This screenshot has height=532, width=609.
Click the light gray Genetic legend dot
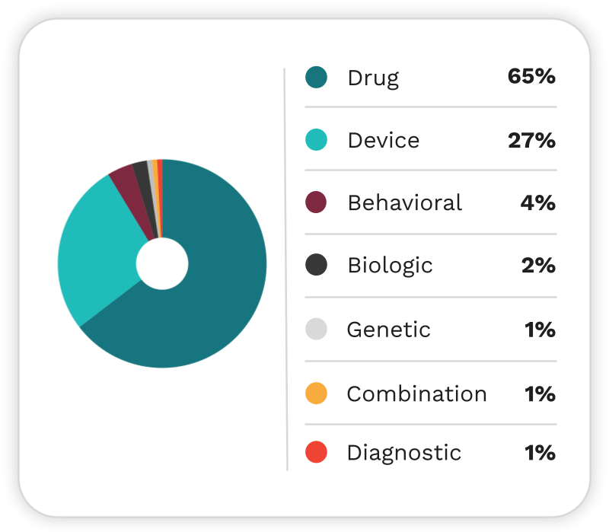(x=316, y=329)
